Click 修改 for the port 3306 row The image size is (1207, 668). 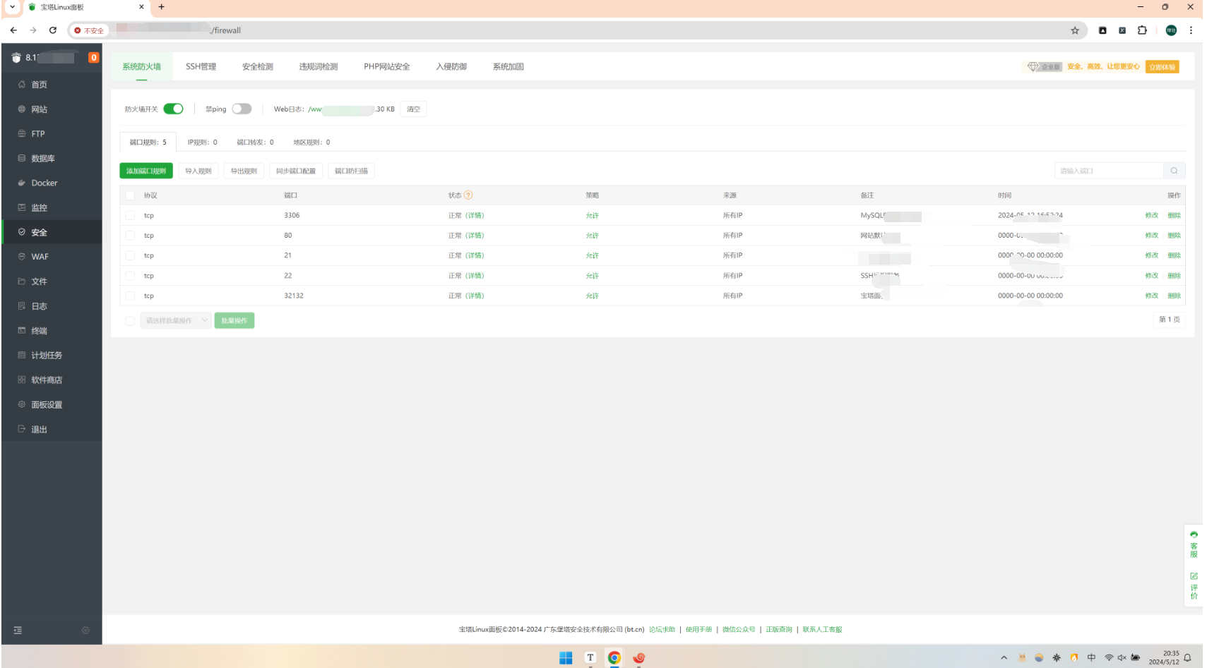coord(1151,216)
